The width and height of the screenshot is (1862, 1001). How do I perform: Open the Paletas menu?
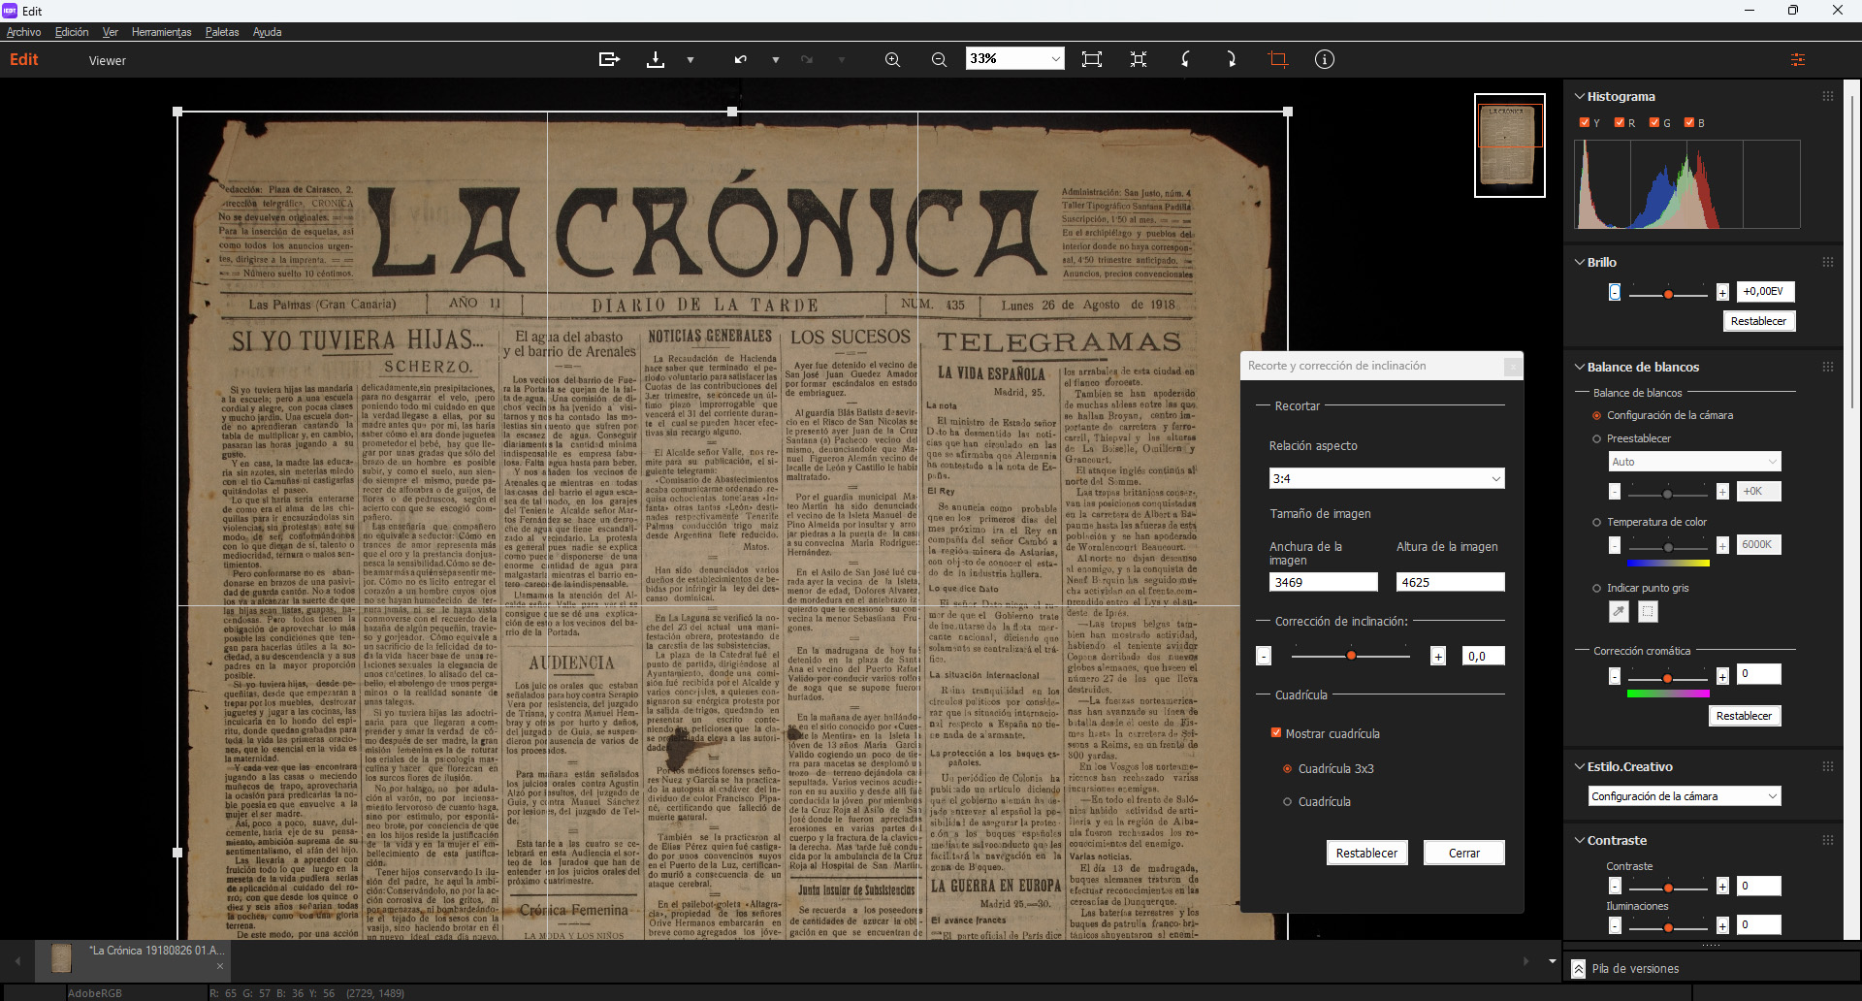tap(222, 32)
